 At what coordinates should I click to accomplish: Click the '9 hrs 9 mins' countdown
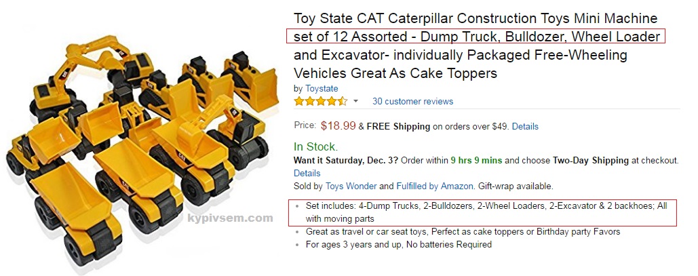pos(476,160)
